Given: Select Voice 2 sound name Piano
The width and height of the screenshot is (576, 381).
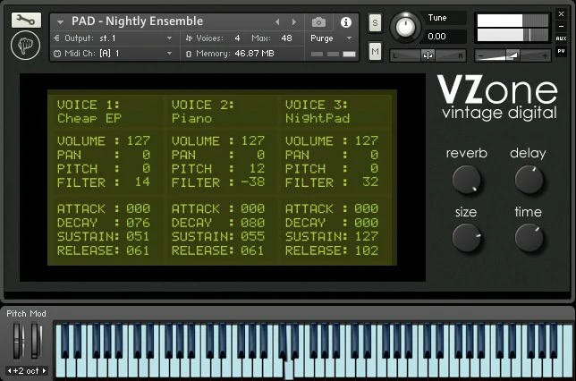Looking at the screenshot, I should (191, 119).
